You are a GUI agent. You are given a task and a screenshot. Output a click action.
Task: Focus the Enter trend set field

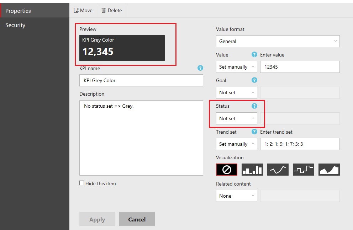(x=300, y=144)
